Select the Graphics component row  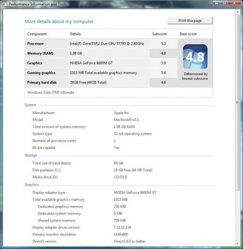tap(101, 63)
